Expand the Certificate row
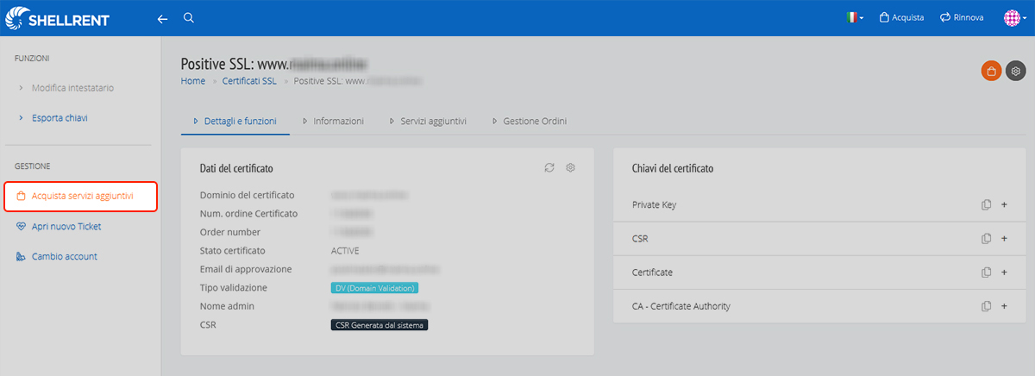Viewport: 1035px width, 376px height. pyautogui.click(x=1004, y=273)
